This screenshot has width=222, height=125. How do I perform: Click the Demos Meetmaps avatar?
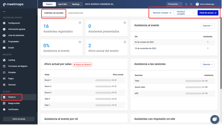point(197,4)
